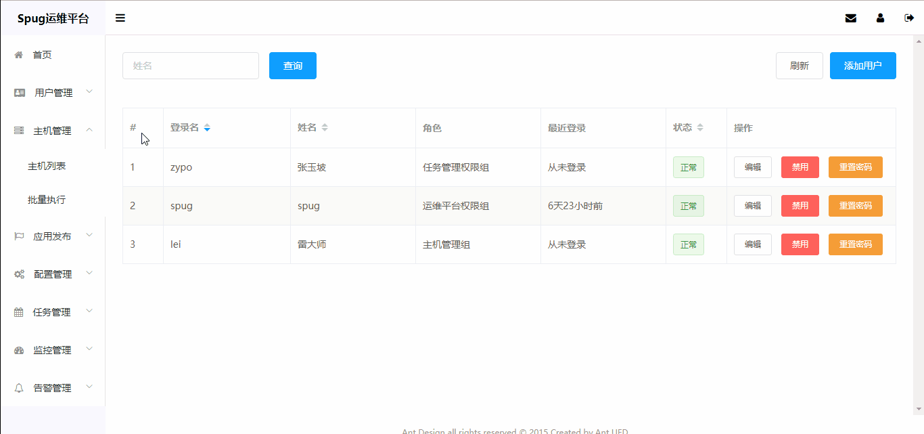Viewport: 924px width, 434px height.
Task: Expand 配置管理 menu chevron
Action: coord(89,273)
